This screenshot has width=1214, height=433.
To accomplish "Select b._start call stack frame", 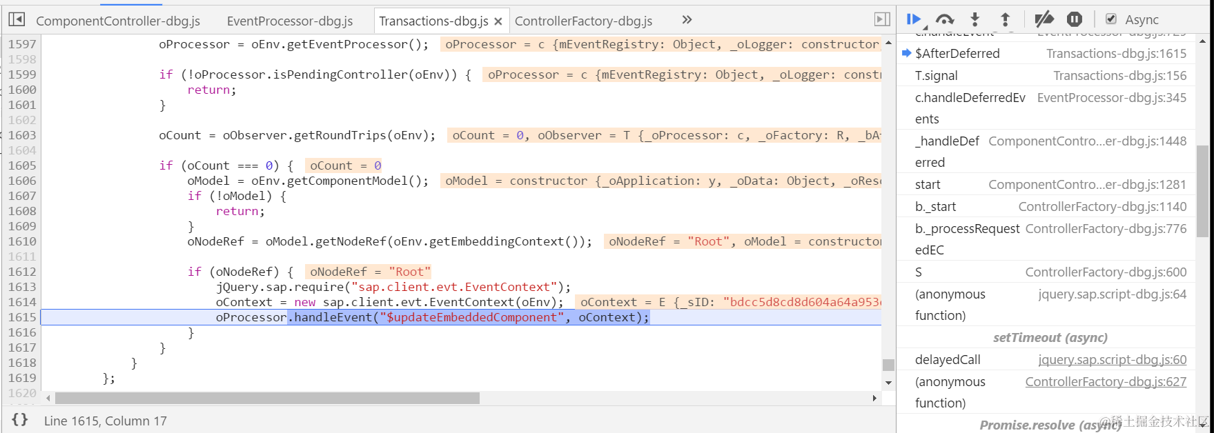I will (x=1046, y=206).
